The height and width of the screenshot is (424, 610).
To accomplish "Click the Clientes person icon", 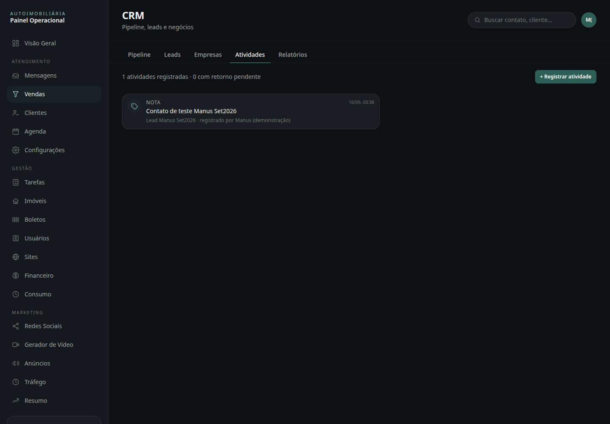I will 16,113.
